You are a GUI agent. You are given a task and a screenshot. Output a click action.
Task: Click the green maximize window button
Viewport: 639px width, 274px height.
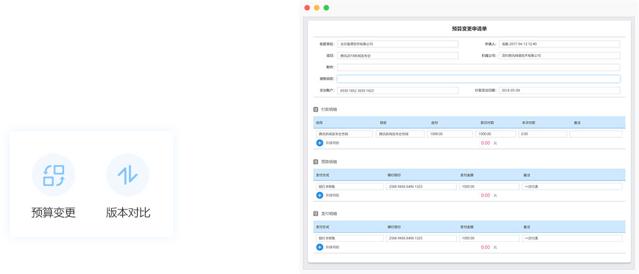pos(326,8)
